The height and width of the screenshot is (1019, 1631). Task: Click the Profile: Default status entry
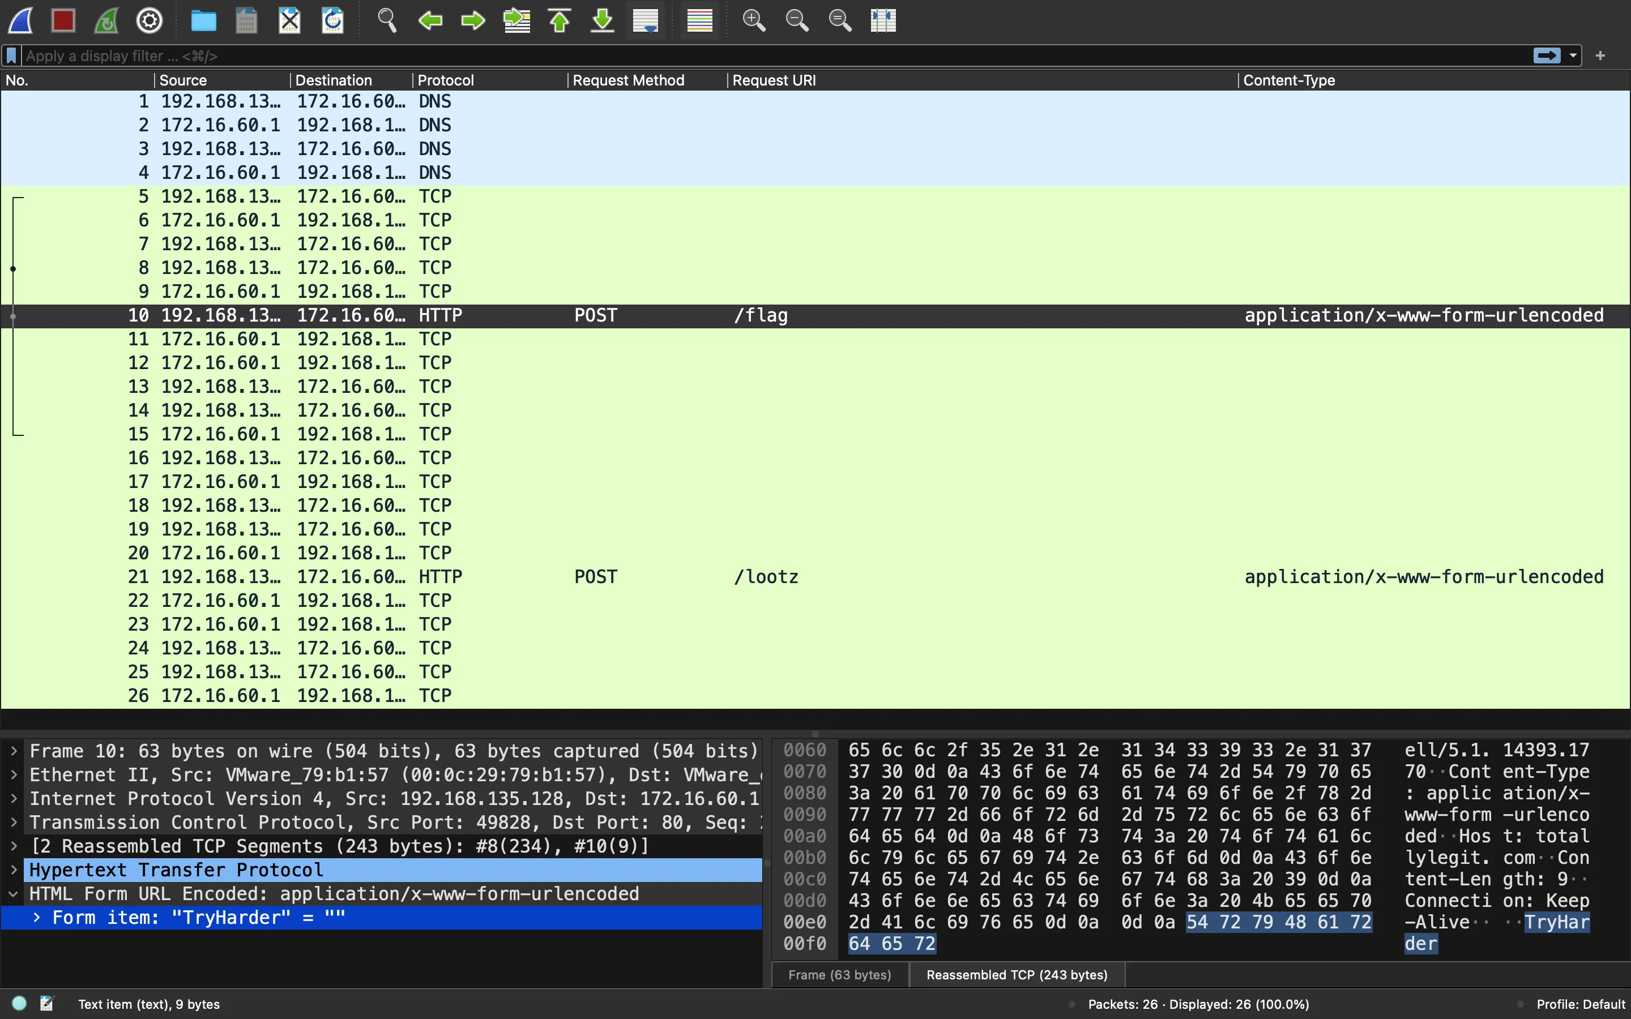pos(1581,1004)
